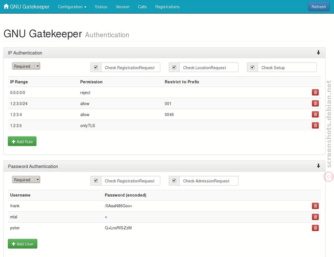Click the 001 prefix cell
Image resolution: width=334 pixels, height=257 pixels.
click(x=168, y=104)
